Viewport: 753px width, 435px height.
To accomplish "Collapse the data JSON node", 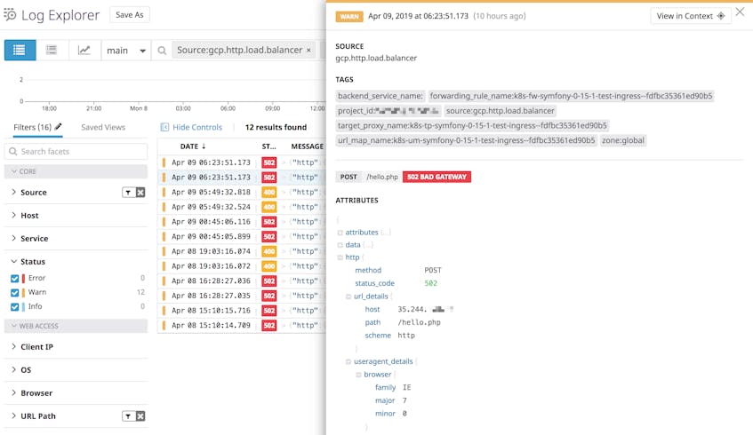I will click(x=340, y=245).
